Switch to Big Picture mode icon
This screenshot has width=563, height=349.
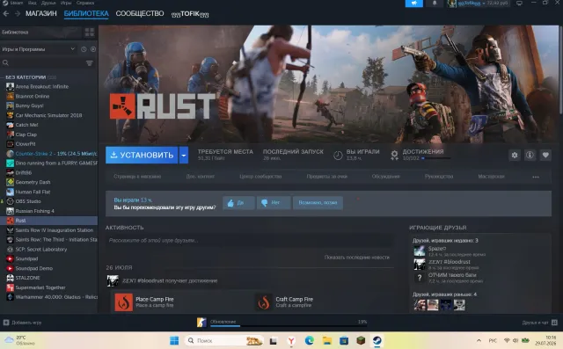519,4
